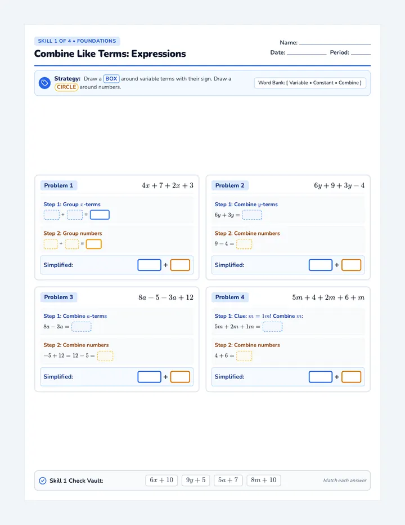Click the Period blank line
The image size is (405, 525).
point(361,52)
